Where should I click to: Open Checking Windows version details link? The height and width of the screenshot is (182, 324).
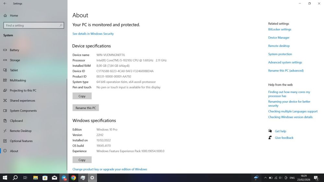pyautogui.click(x=290, y=117)
